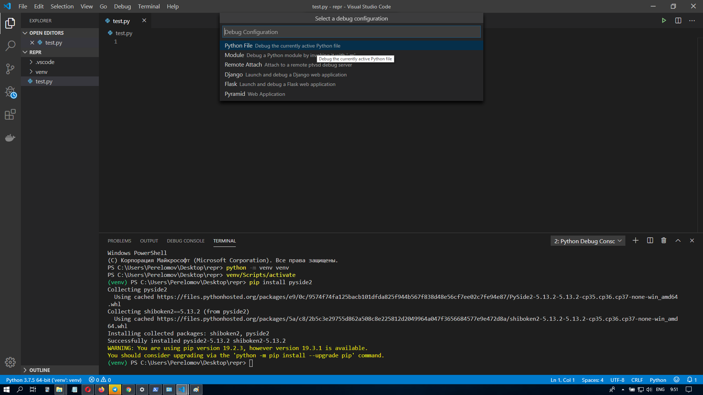Open the Source Control view
This screenshot has width=703, height=395.
(x=10, y=69)
